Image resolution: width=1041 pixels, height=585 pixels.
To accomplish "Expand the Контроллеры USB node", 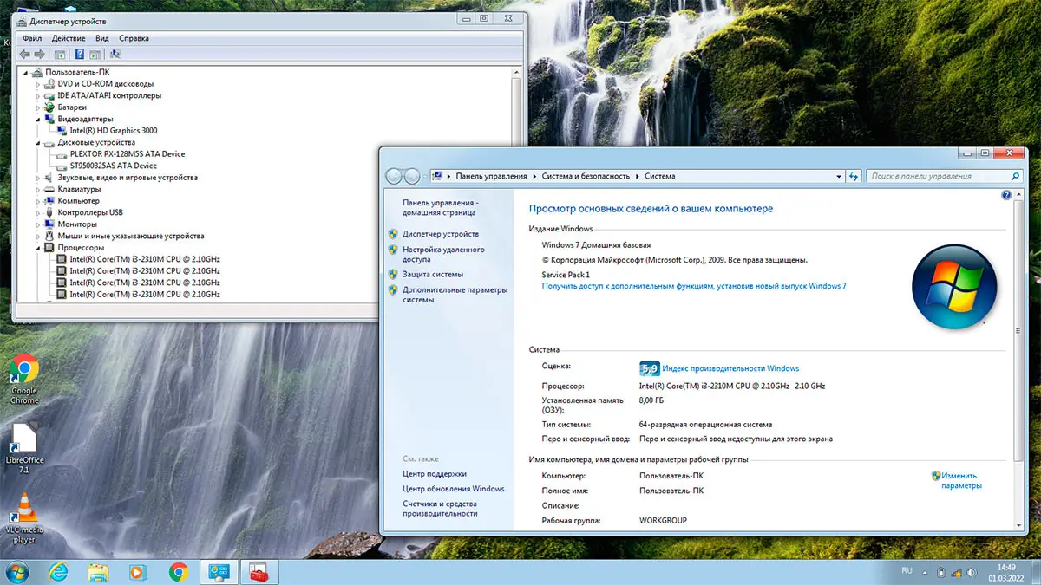I will pos(38,212).
